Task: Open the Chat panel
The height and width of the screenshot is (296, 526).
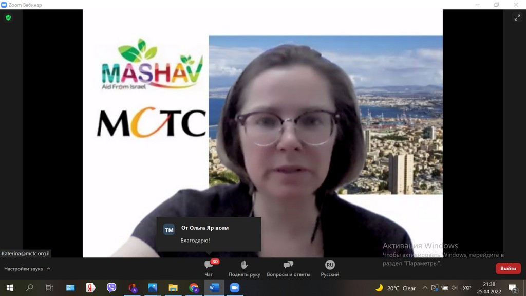Action: coord(209,268)
